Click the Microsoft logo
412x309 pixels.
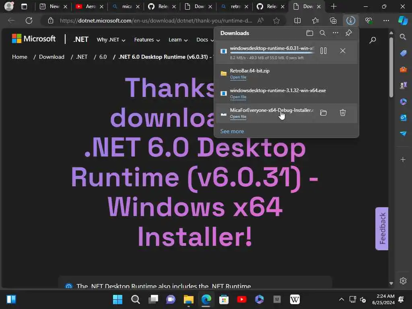(x=34, y=39)
